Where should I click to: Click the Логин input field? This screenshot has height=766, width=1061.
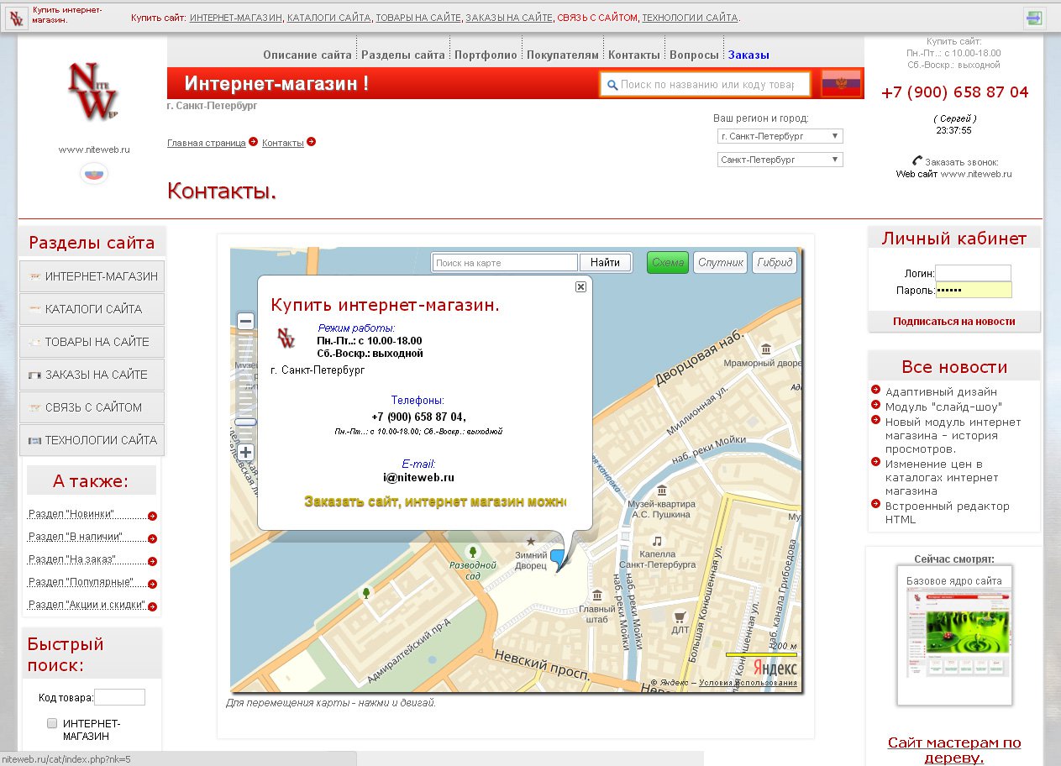point(973,273)
